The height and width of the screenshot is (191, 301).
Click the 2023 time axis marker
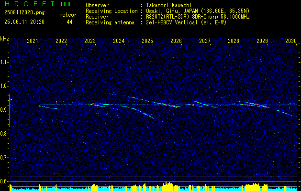pos(90,41)
